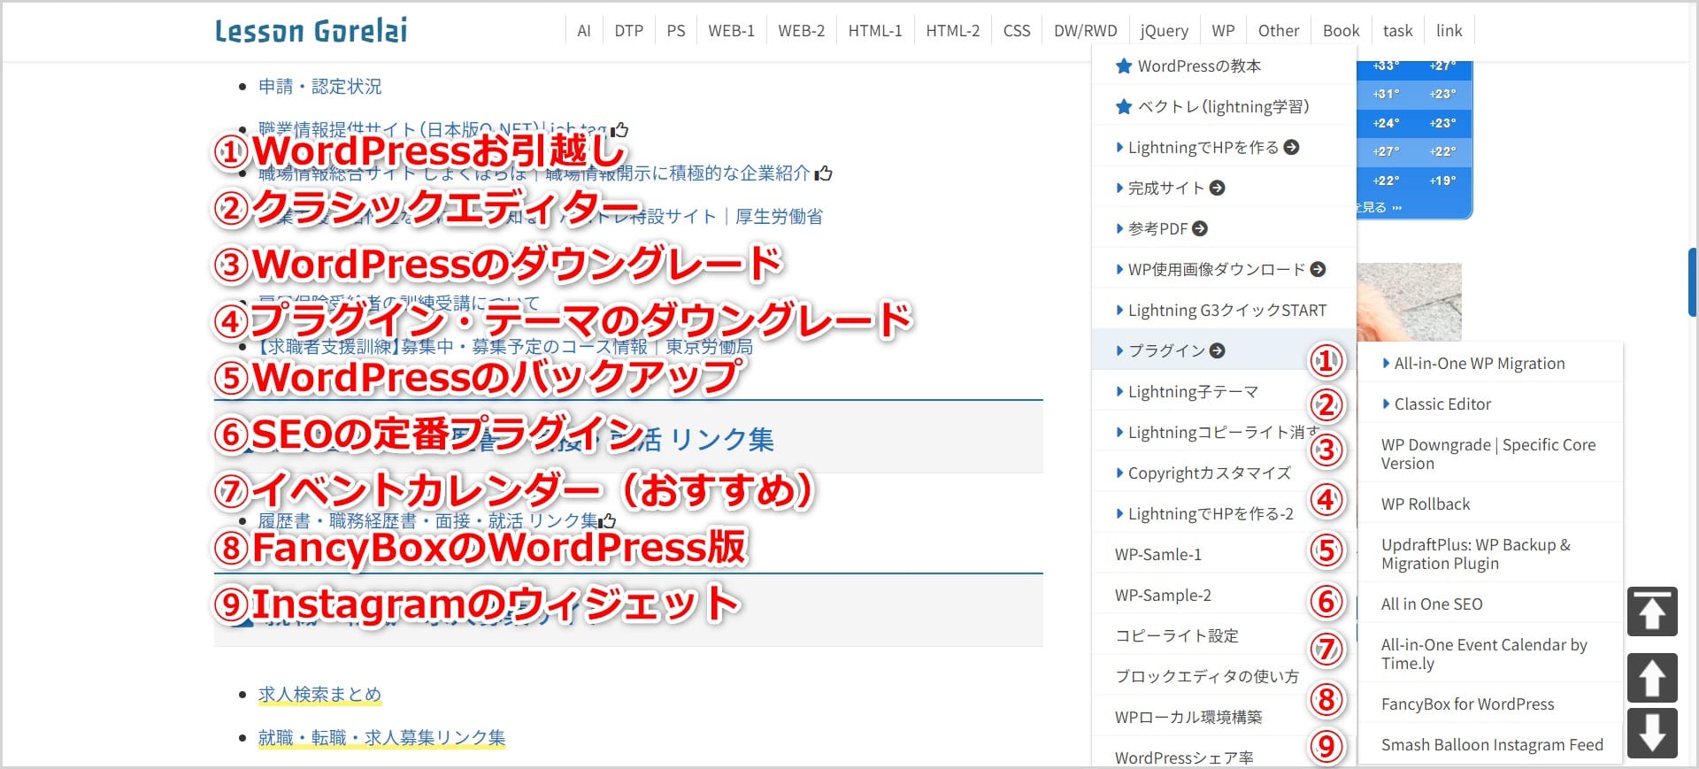Click the star icon beside WordPressの教本
The image size is (1699, 769).
point(1124,66)
